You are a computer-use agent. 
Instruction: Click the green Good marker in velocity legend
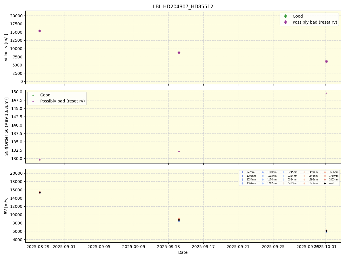pos(285,16)
